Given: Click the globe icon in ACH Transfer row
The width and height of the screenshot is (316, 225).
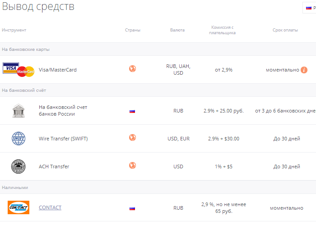Looking at the screenshot, I should point(132,166).
